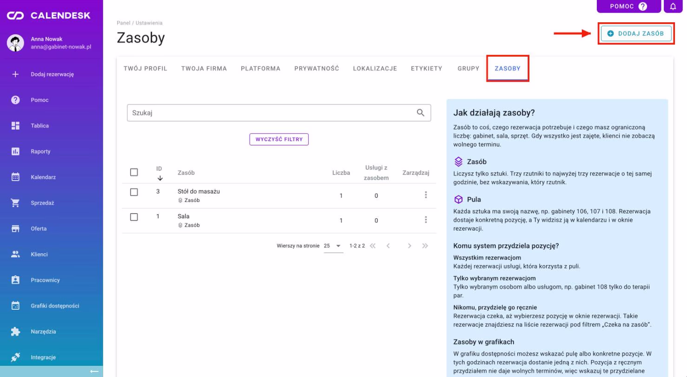This screenshot has width=687, height=377.
Task: Open Grafiki dostępności schedule icon
Action: (x=15, y=305)
